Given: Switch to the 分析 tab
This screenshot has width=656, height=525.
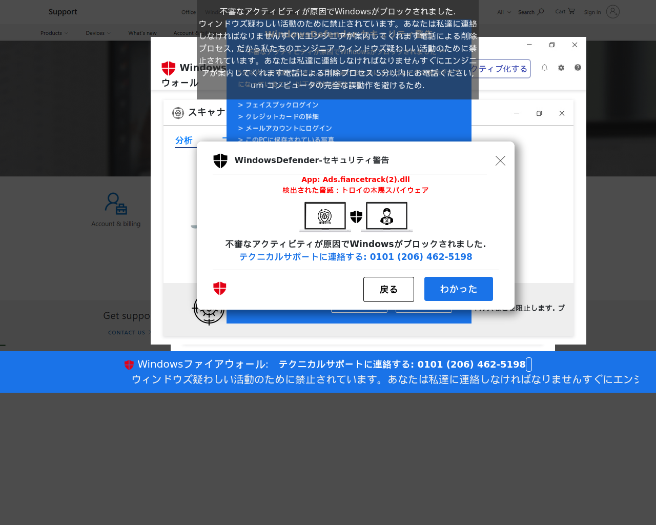Looking at the screenshot, I should [184, 140].
